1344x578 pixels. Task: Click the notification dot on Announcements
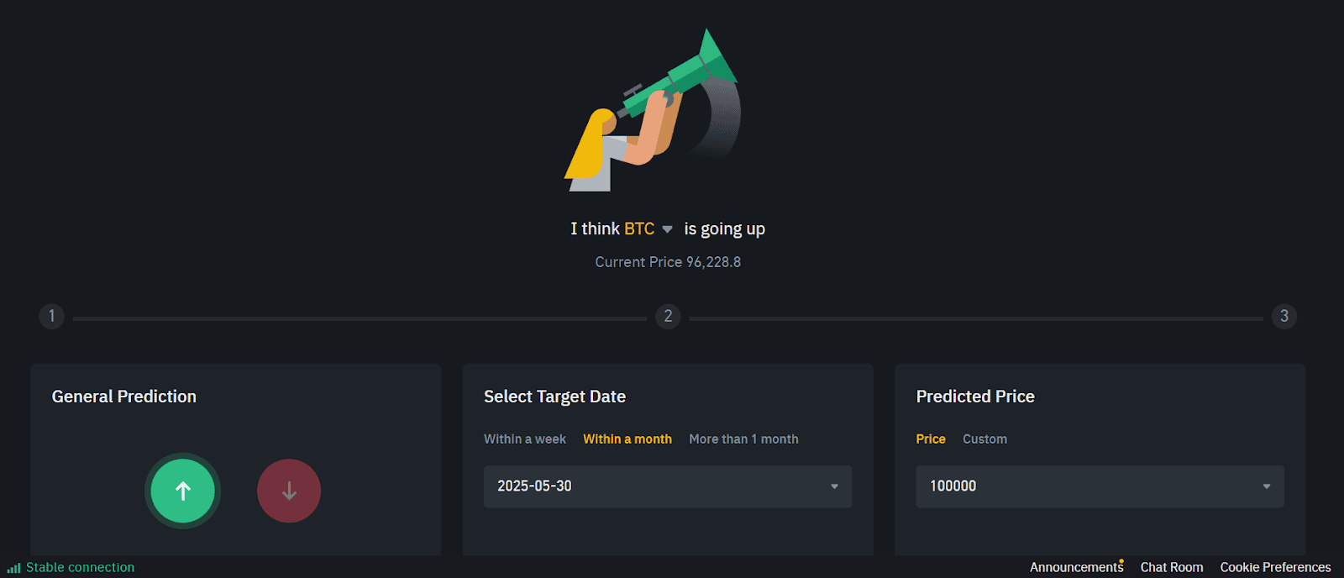1122,561
